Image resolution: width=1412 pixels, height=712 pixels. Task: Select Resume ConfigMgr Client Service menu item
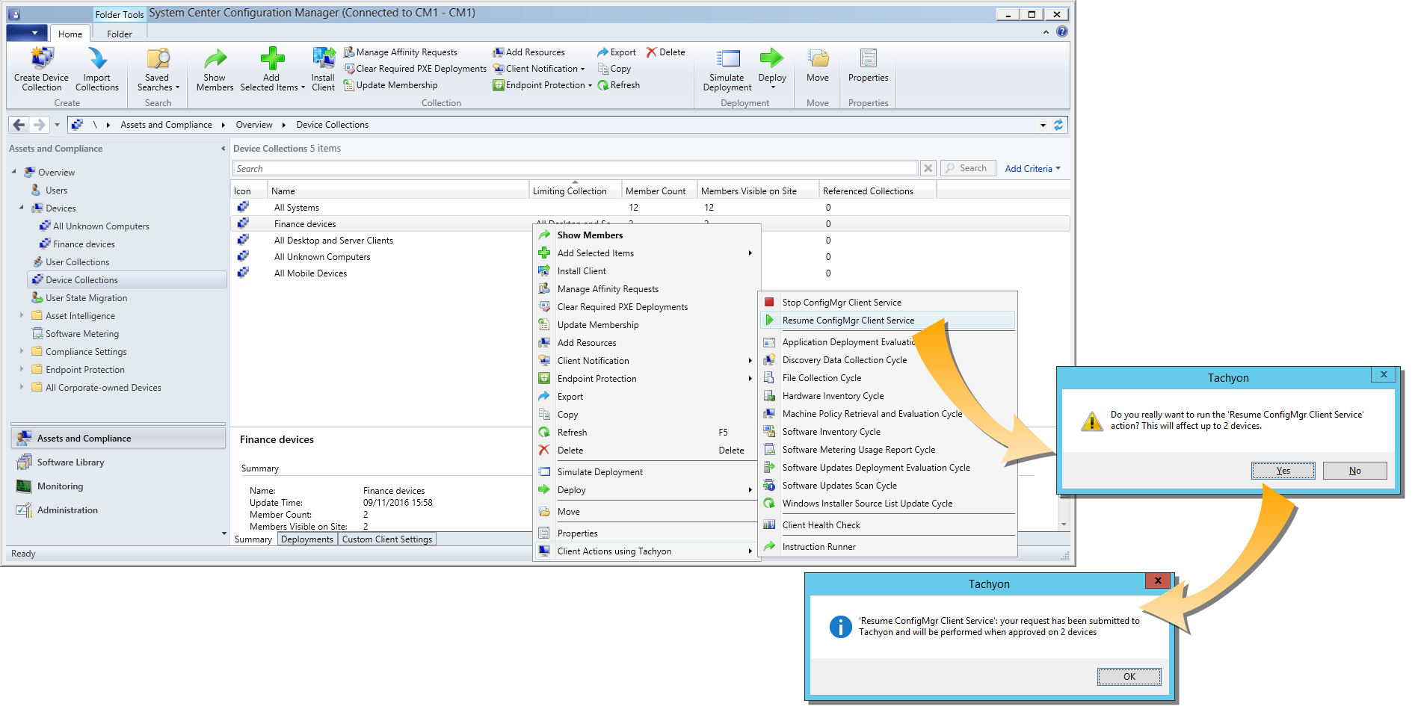(848, 321)
